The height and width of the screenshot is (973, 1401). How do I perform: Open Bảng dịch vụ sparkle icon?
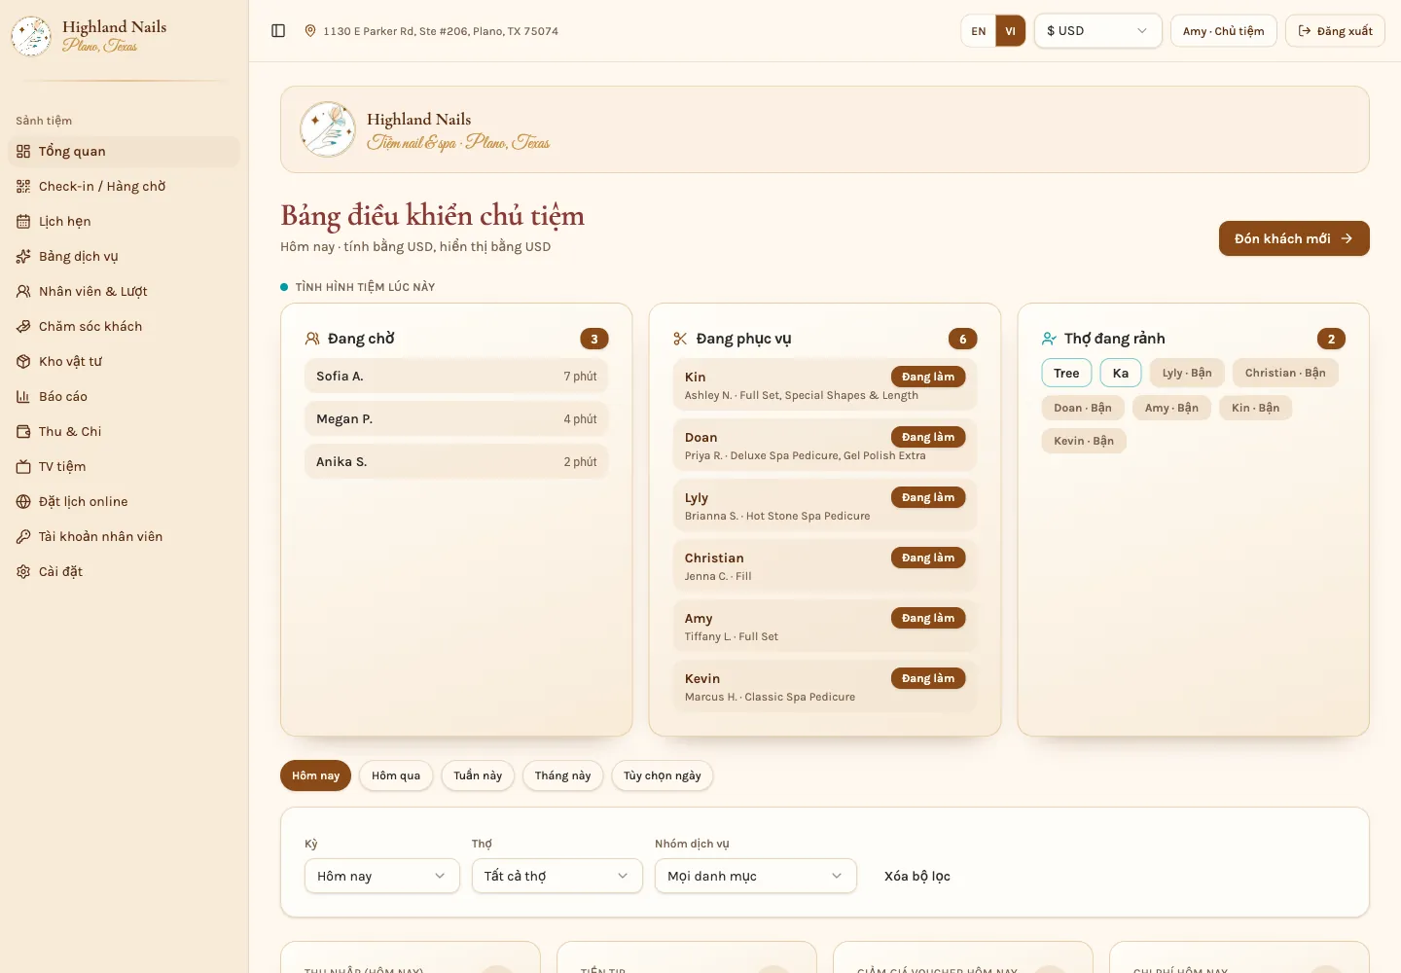(x=23, y=256)
